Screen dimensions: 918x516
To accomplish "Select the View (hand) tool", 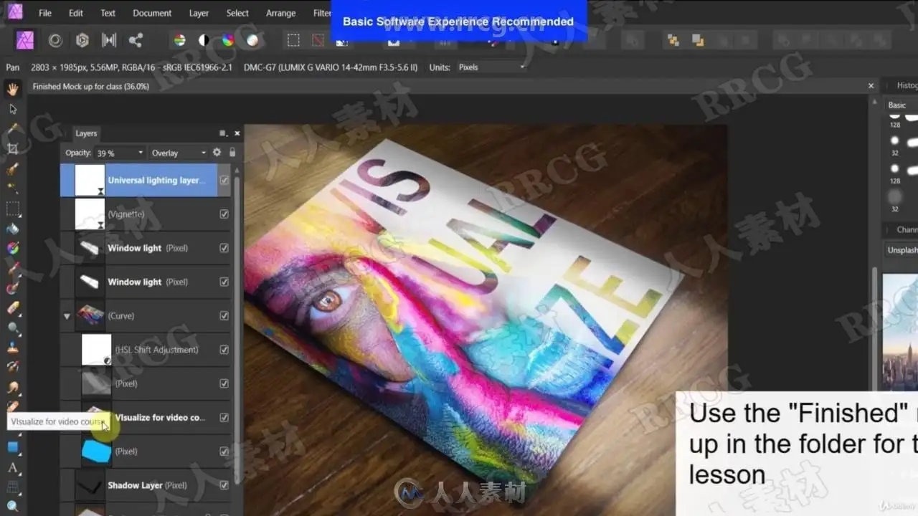I will point(12,89).
